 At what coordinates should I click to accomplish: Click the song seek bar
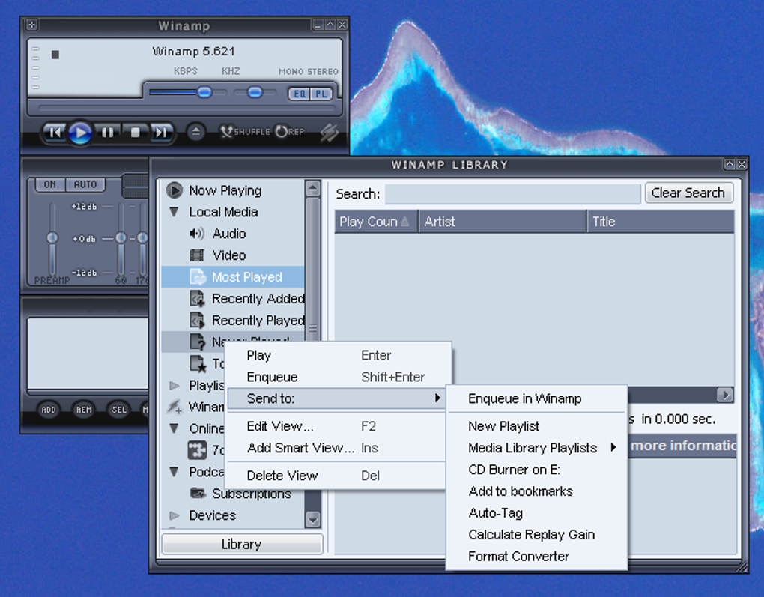click(x=186, y=108)
